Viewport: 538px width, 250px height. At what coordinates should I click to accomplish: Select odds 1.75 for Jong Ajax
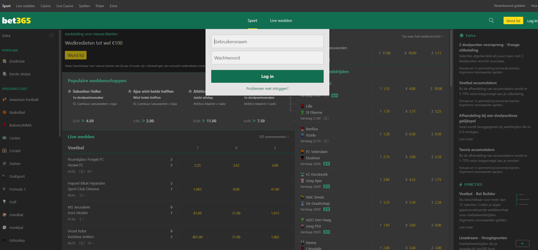436,180
